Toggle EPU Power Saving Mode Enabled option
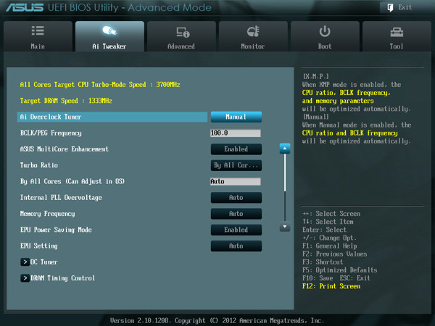435x326 pixels. (236, 230)
